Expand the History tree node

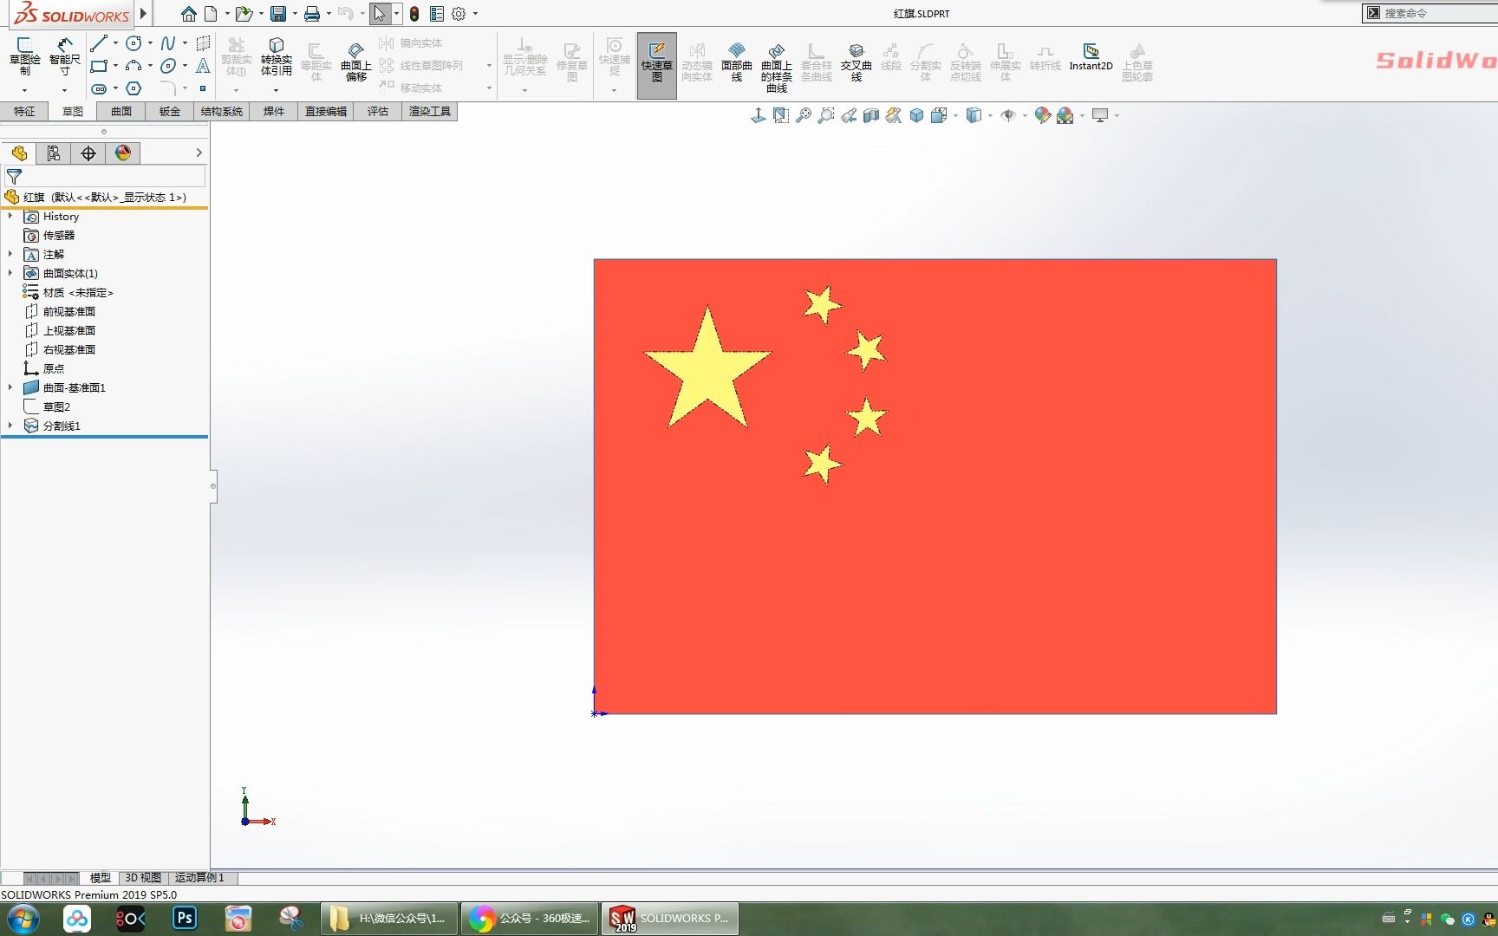pos(10,216)
